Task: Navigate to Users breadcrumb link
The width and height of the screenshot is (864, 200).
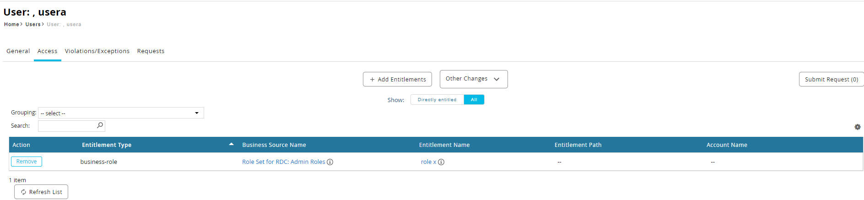Action: [x=33, y=25]
